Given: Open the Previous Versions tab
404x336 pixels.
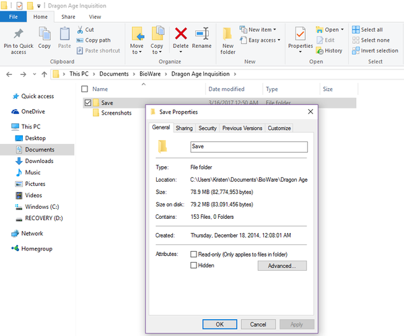Looking at the screenshot, I should 242,128.
